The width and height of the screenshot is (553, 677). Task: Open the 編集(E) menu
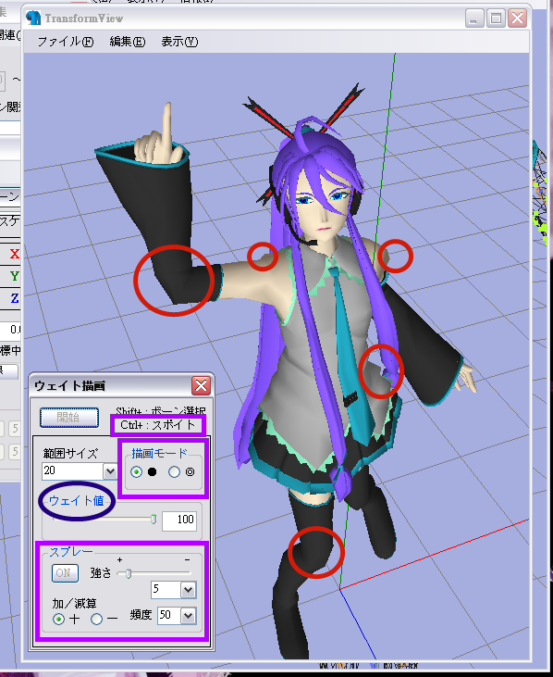(x=127, y=42)
